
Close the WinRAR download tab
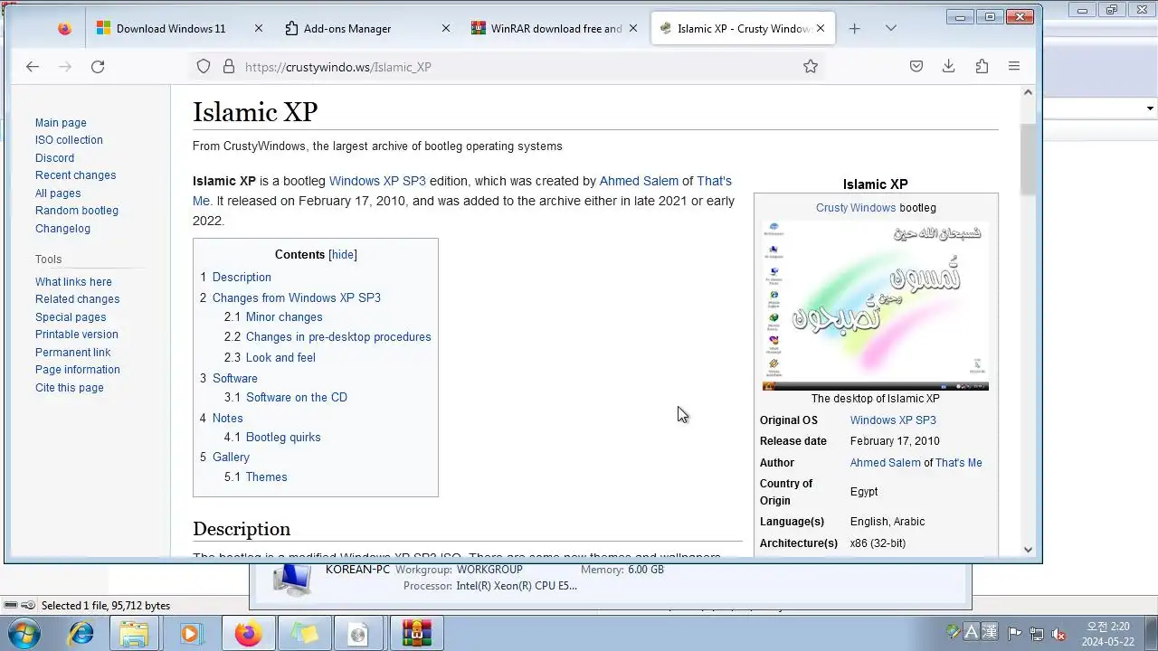(x=633, y=28)
